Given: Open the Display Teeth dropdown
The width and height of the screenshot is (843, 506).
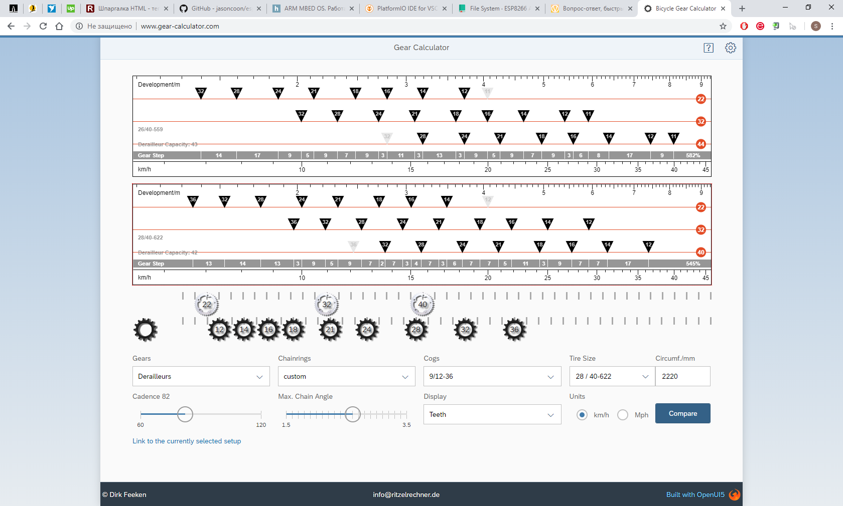Looking at the screenshot, I should pyautogui.click(x=492, y=414).
